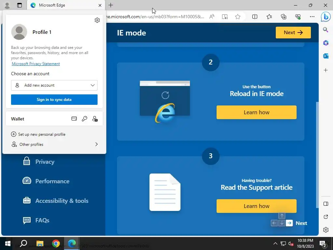Viewport: 333px width, 250px height.
Task: Open Microsoft 365 sidebar icon
Action: coord(326,43)
